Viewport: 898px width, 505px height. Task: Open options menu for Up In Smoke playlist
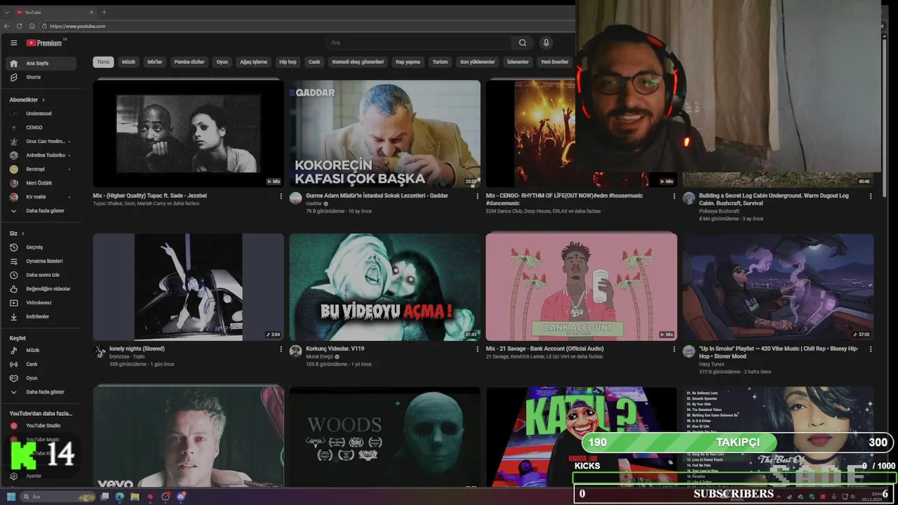[x=871, y=349]
